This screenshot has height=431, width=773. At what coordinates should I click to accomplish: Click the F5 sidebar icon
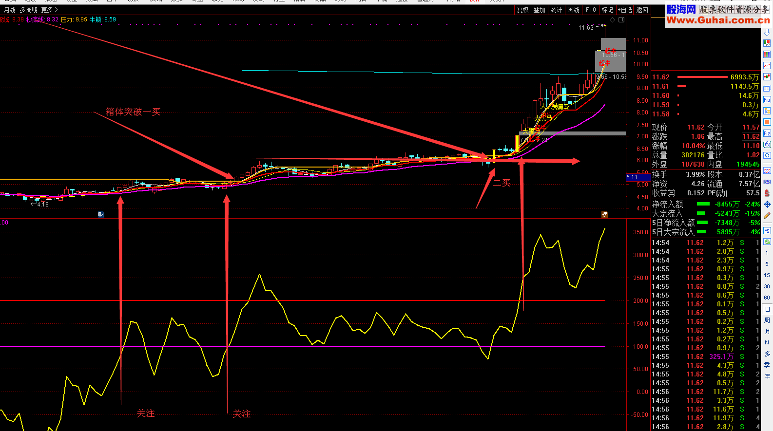click(767, 230)
